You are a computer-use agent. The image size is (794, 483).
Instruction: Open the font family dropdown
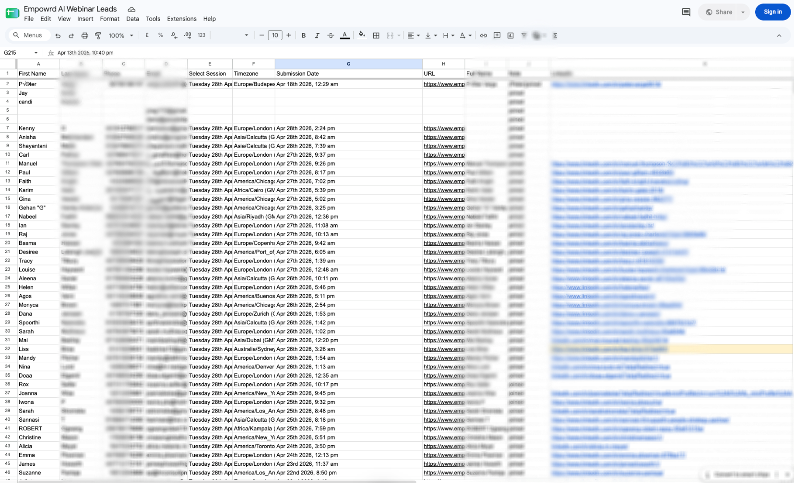231,35
